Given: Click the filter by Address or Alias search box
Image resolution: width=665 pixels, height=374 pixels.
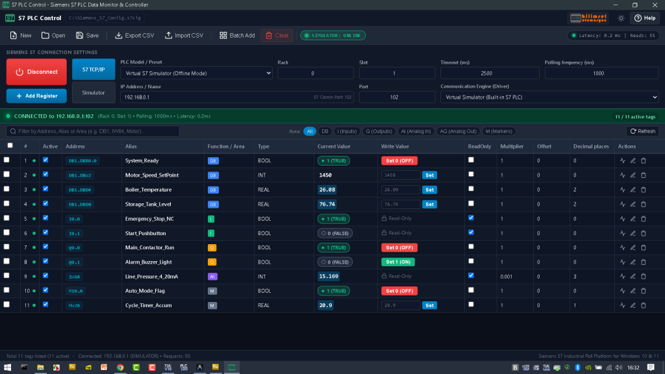Looking at the screenshot, I should [x=92, y=131].
